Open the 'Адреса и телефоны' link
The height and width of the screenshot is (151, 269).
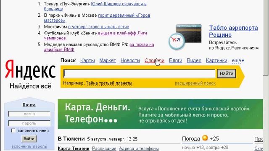click(x=139, y=148)
